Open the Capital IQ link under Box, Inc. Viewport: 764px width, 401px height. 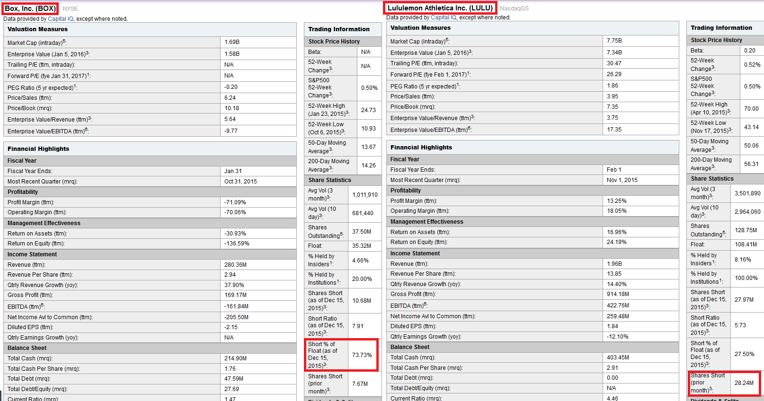(x=61, y=19)
